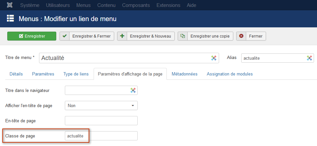317x146 pixels.
Task: Click the copy icon on Enregistrer une copie
Action: (183, 36)
